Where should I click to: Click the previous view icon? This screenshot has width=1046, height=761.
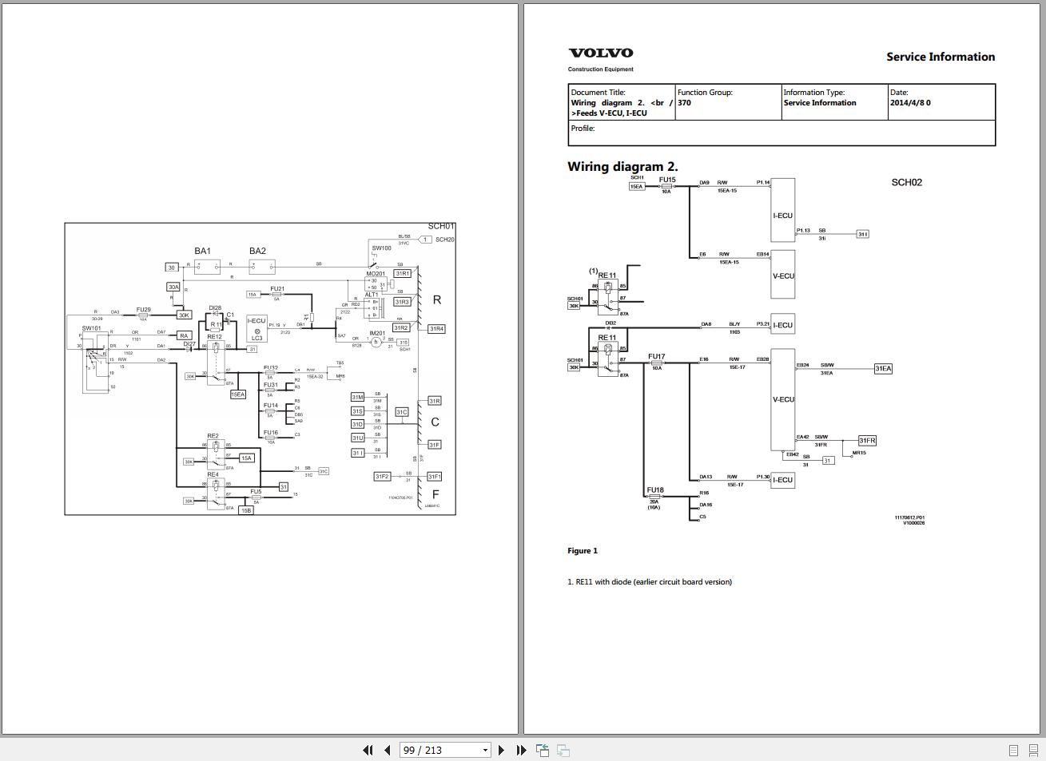tap(543, 750)
